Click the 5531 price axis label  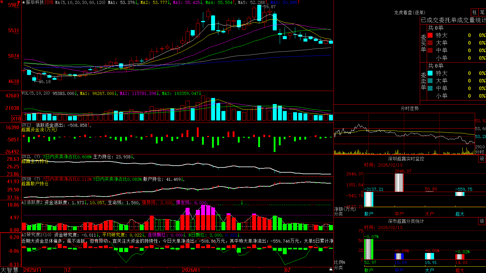click(14, 30)
